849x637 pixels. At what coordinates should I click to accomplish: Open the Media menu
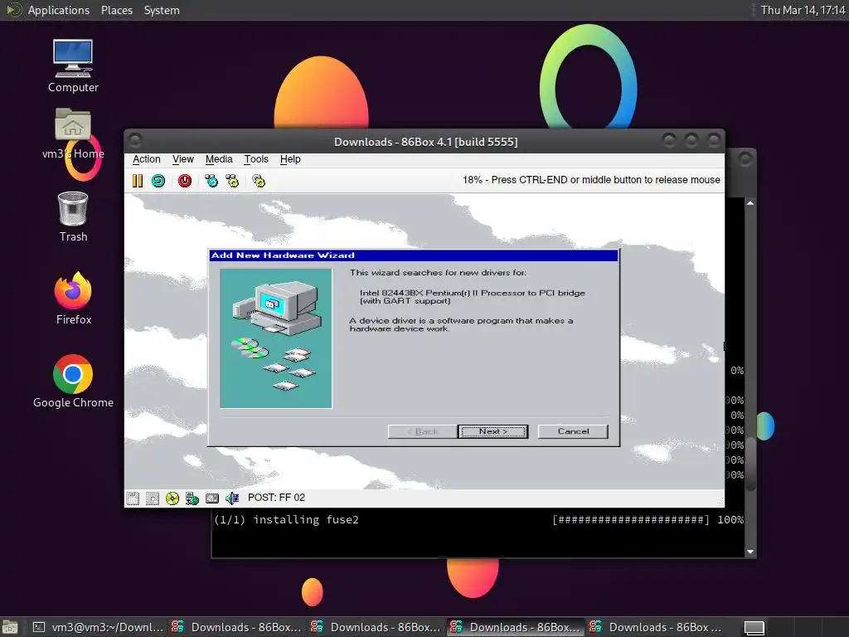pos(219,159)
